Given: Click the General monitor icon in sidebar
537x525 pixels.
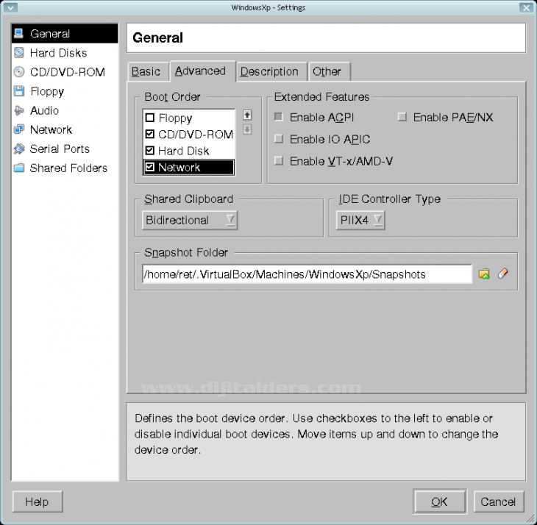Looking at the screenshot, I should tap(19, 33).
